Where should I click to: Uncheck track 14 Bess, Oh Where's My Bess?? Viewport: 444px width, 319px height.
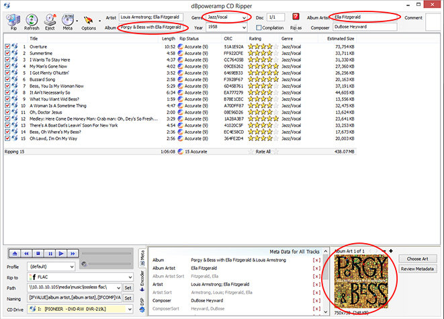coord(7,132)
